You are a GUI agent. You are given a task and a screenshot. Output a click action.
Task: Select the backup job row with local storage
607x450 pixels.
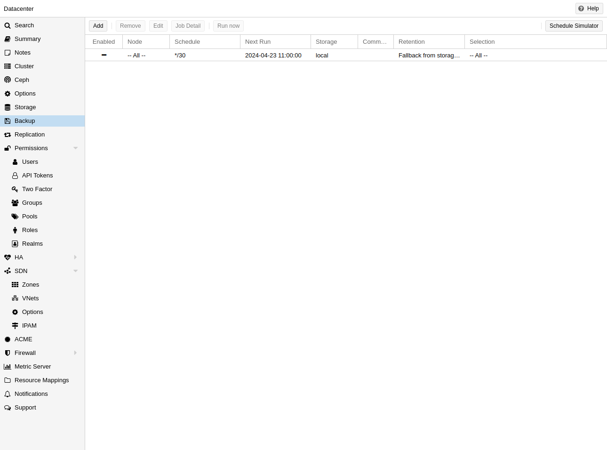[x=322, y=56]
